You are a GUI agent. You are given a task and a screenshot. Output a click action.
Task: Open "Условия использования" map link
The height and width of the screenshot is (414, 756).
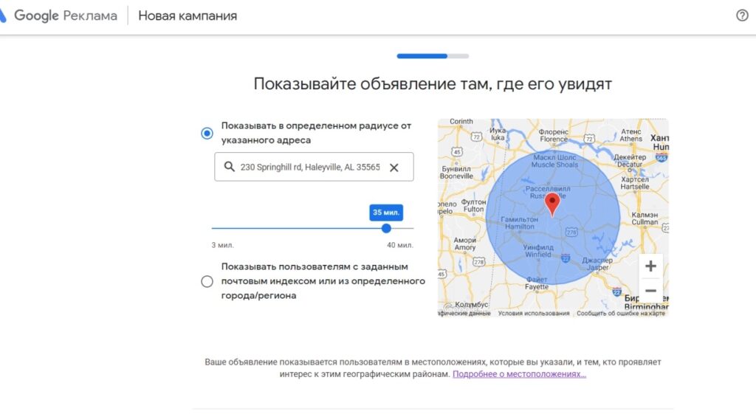pos(533,313)
